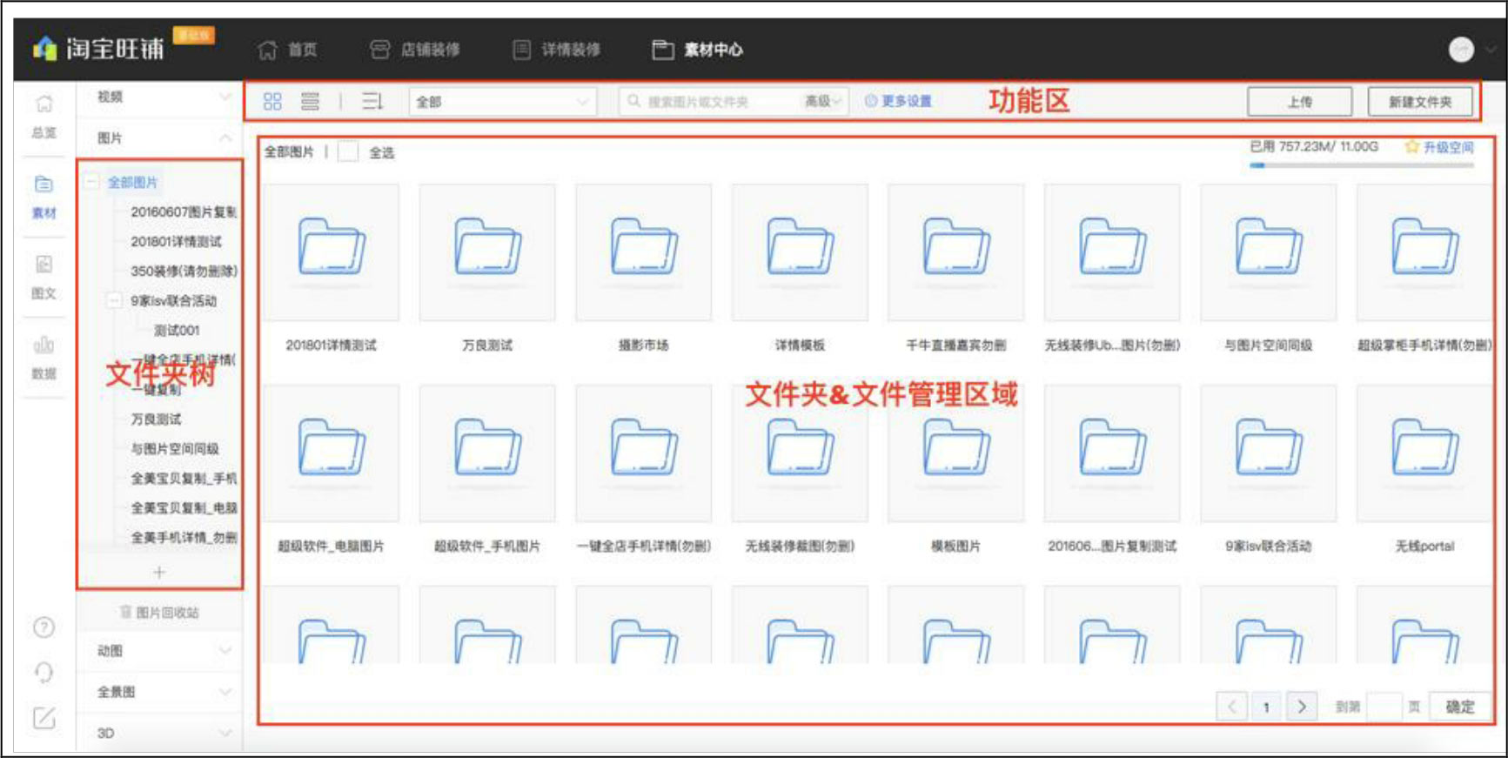Open 数据 statistics in left sidebar
This screenshot has width=1508, height=758.
click(44, 357)
